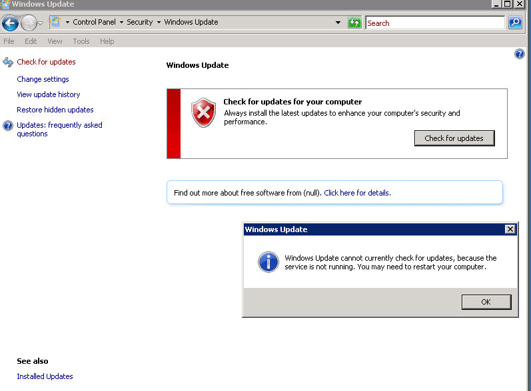Follow the Click here for details link
The height and width of the screenshot is (391, 531).
pos(357,193)
